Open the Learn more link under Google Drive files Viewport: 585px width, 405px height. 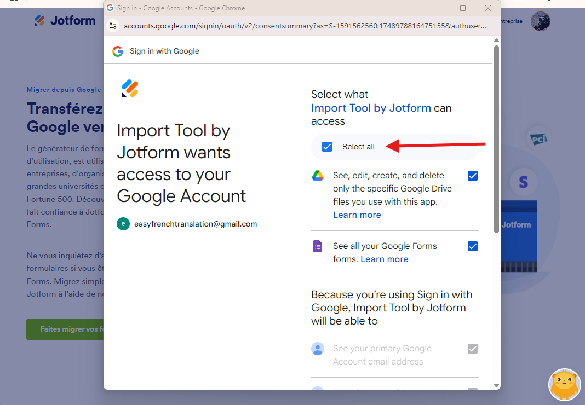(x=357, y=215)
